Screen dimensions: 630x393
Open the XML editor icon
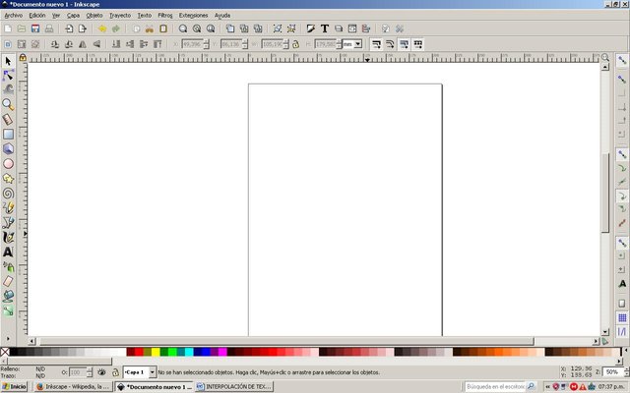(352, 28)
